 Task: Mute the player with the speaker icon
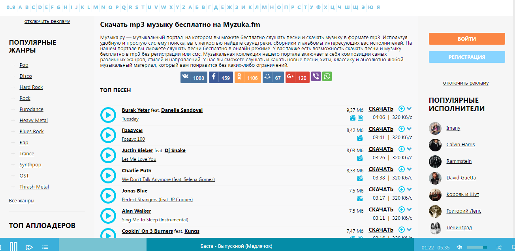pyautogui.click(x=459, y=247)
